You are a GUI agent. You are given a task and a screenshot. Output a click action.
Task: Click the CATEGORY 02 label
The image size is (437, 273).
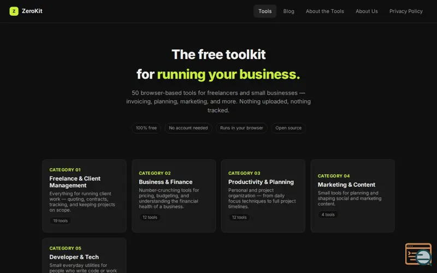pos(155,173)
